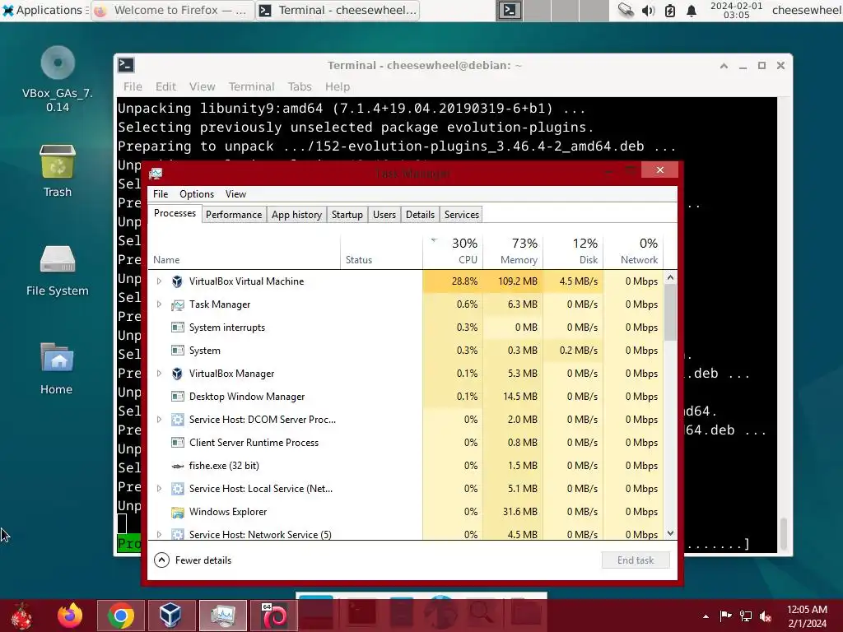Click the process list scrollbar up arrow

[x=670, y=278]
